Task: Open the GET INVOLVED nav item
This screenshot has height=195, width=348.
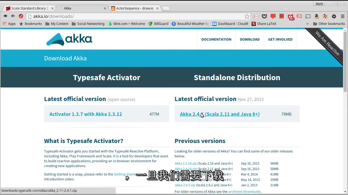Action: pyautogui.click(x=280, y=40)
